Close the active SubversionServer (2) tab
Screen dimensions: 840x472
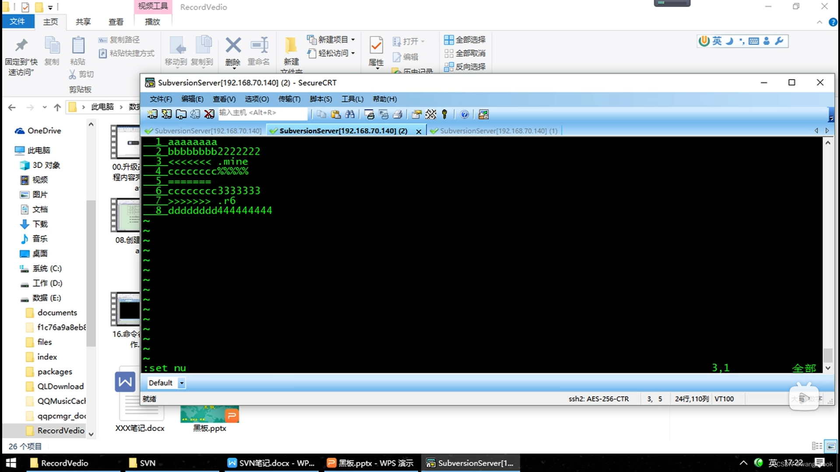coord(419,131)
